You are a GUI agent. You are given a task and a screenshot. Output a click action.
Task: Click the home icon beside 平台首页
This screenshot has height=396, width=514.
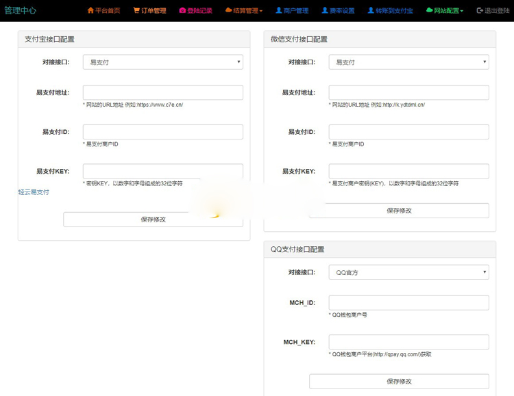click(x=90, y=11)
